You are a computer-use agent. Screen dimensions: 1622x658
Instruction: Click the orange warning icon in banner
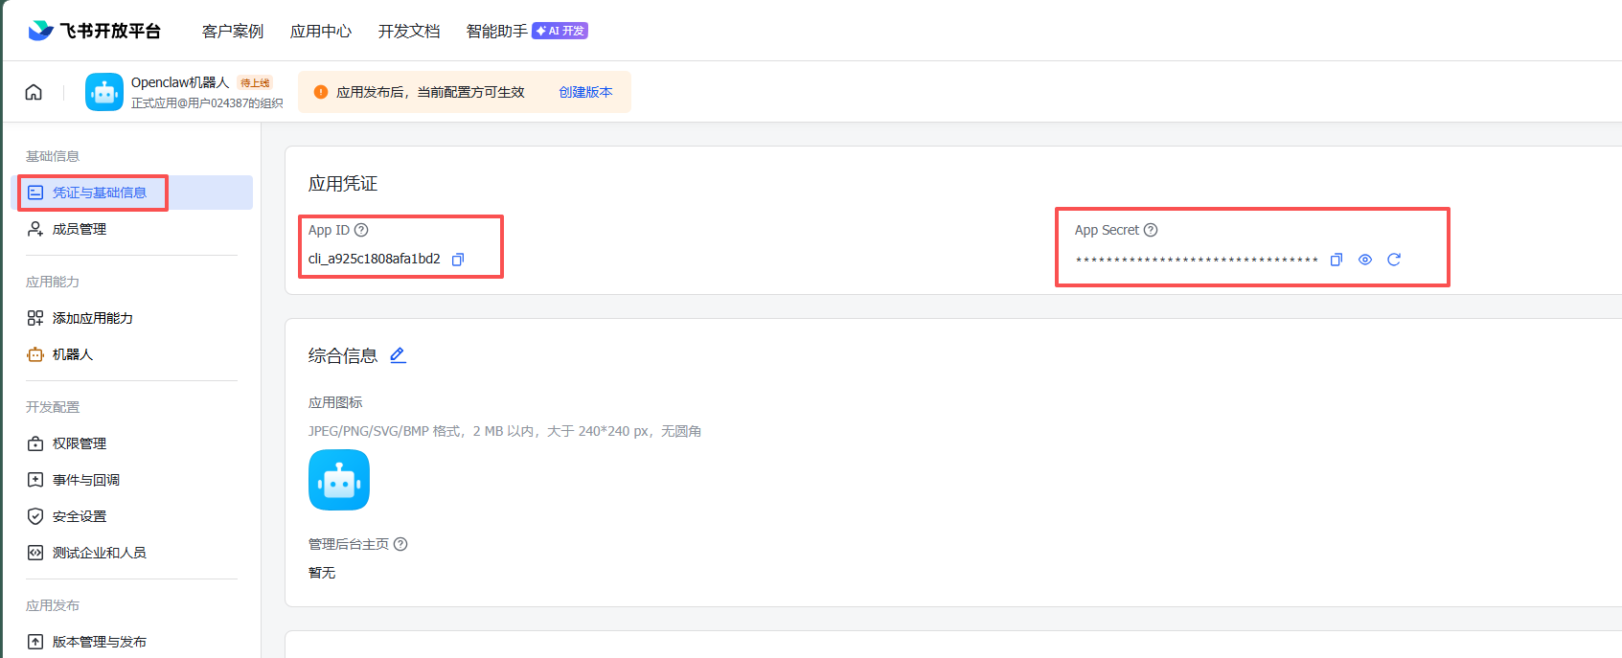tap(321, 92)
